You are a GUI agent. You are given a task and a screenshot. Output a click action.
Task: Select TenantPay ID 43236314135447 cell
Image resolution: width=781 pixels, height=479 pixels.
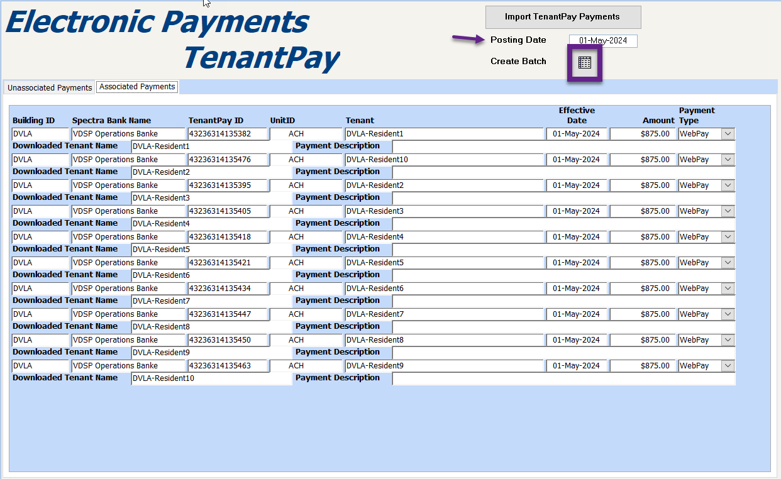click(228, 314)
